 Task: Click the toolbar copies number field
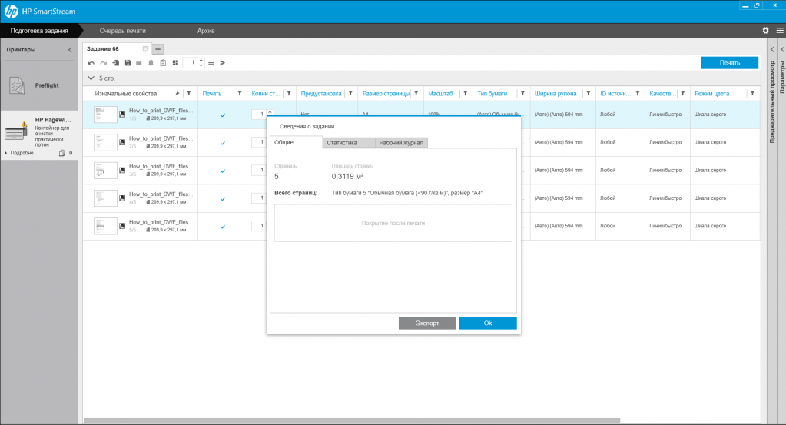pos(191,63)
